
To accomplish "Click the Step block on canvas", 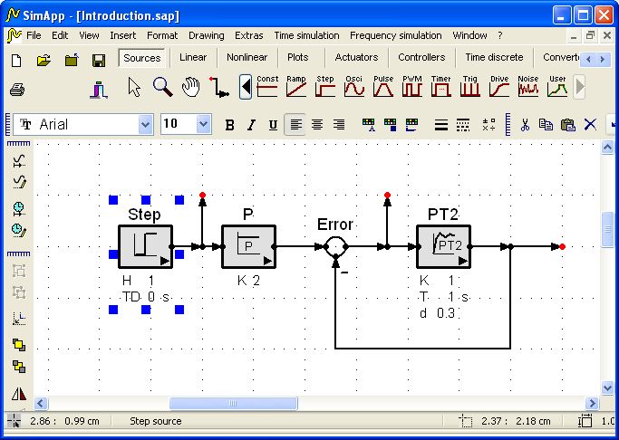I will 145,247.
